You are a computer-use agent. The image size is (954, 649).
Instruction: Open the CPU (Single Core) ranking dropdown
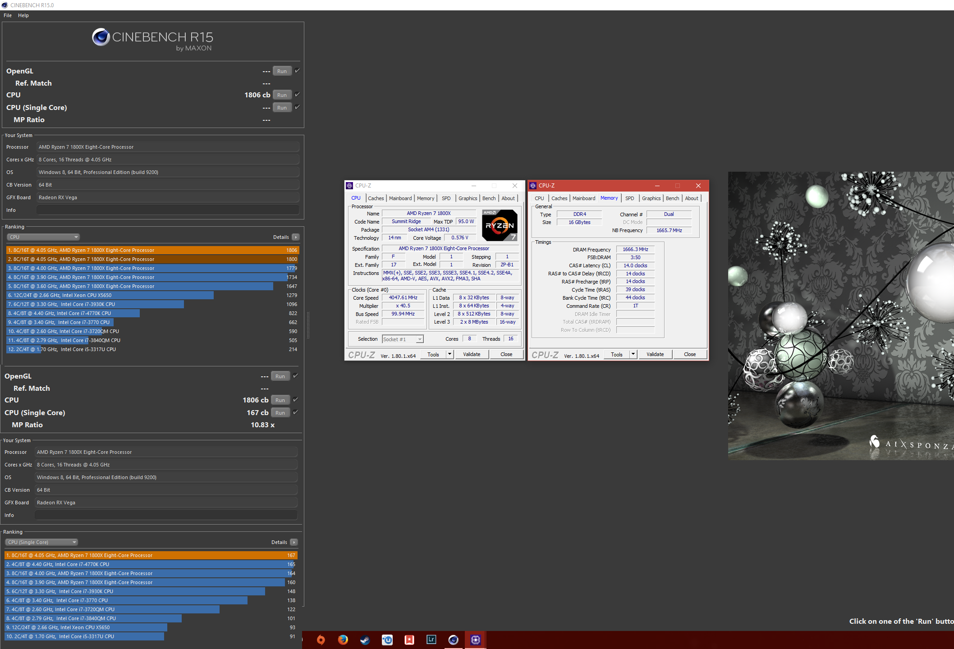41,542
